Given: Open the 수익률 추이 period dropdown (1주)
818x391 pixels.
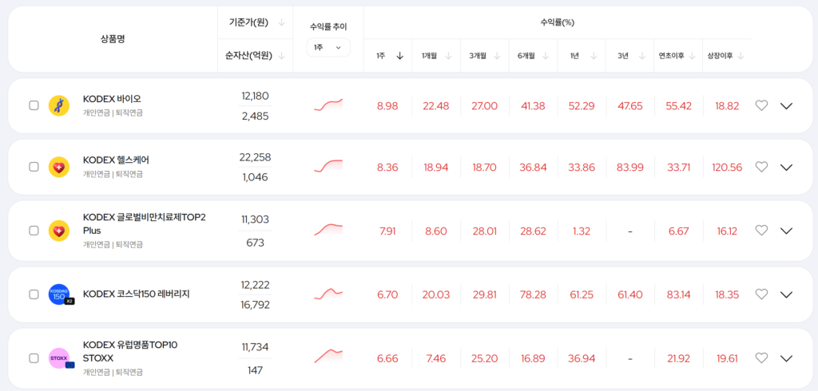Looking at the screenshot, I should (x=328, y=48).
